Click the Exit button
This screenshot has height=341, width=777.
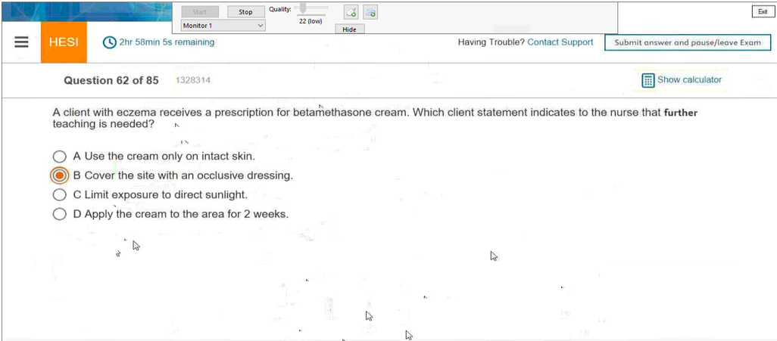(761, 11)
